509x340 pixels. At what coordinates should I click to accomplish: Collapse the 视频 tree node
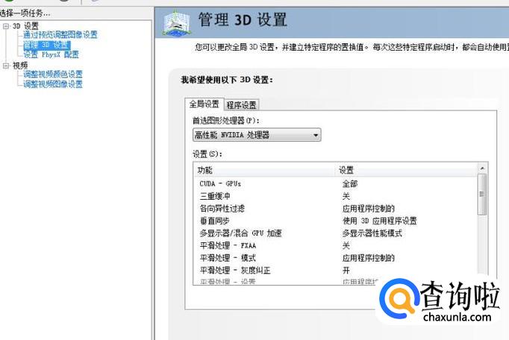(x=6, y=66)
